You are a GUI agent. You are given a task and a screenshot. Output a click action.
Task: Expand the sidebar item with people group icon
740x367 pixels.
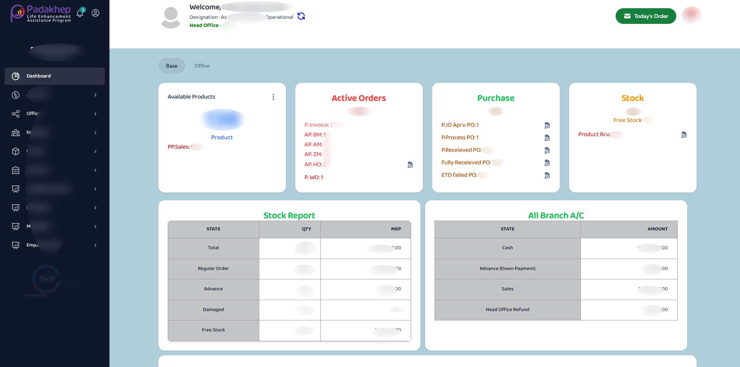point(95,133)
